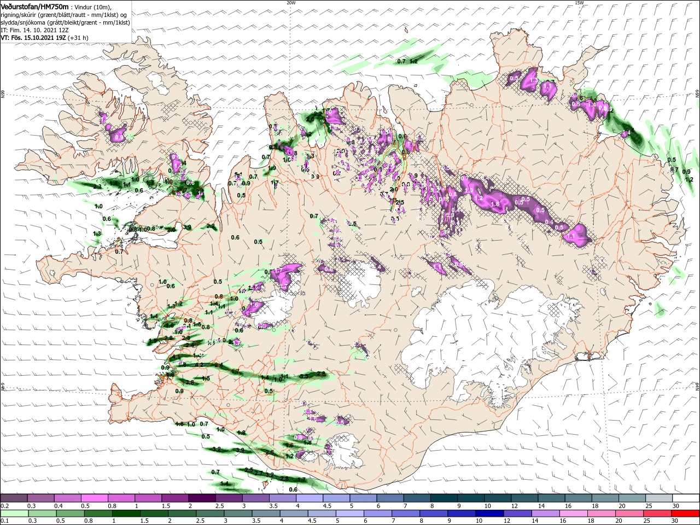700x525 pixels.
Task: Pick the rose 20 swatch in lower legend
Action: 630,514
